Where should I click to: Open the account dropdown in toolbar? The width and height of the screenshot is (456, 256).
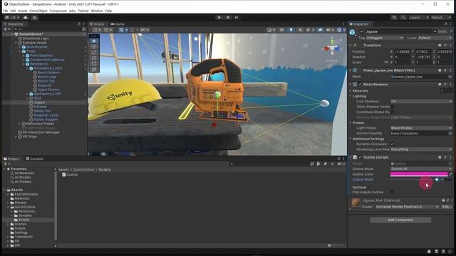(12, 17)
